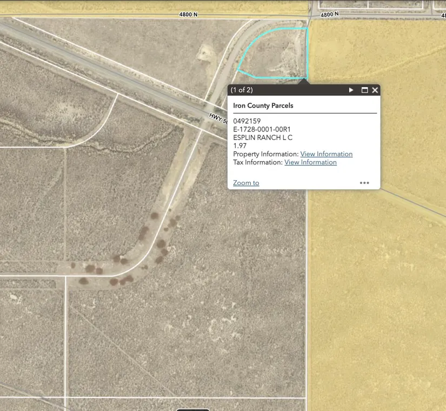The width and height of the screenshot is (446, 411).
Task: Close the Iron County Parcels popup
Action: pyautogui.click(x=375, y=90)
